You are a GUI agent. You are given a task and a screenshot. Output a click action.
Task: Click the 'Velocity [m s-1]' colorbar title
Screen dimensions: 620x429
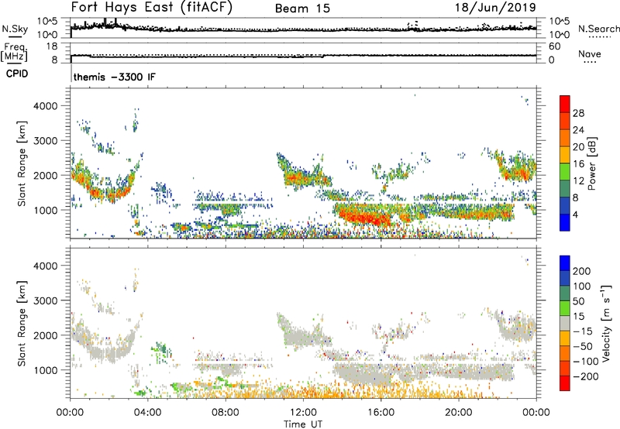pos(606,323)
